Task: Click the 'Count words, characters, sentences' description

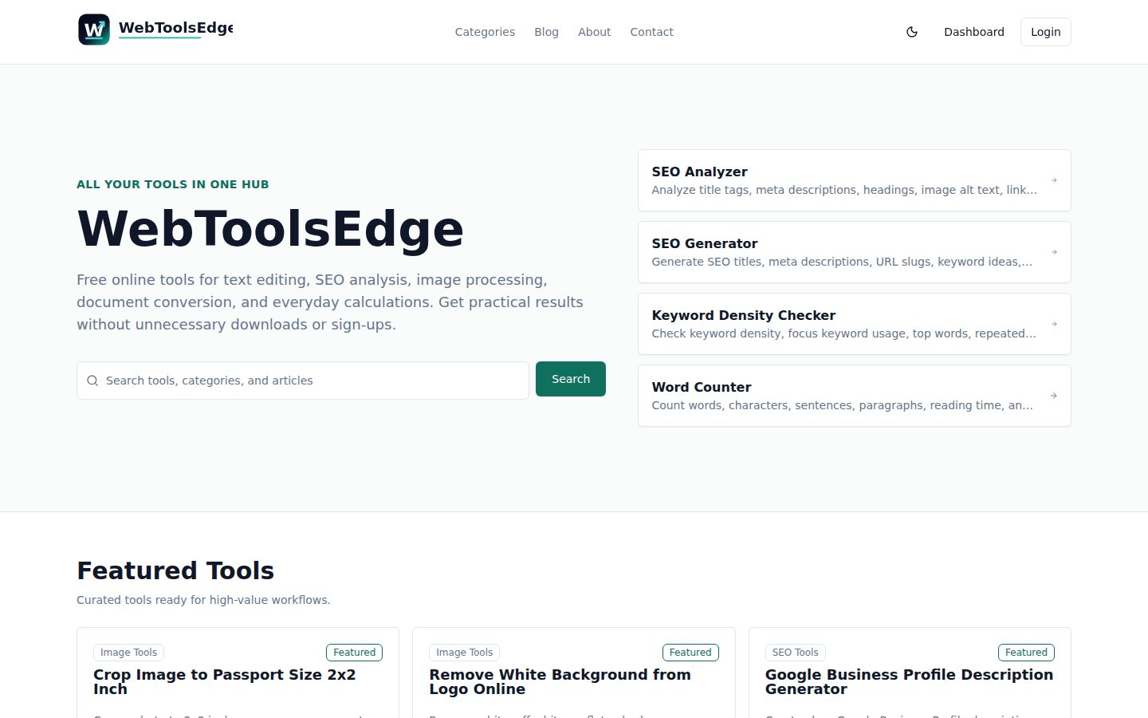Action: 842,405
